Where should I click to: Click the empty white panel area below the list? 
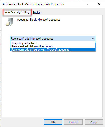(x=52, y=83)
